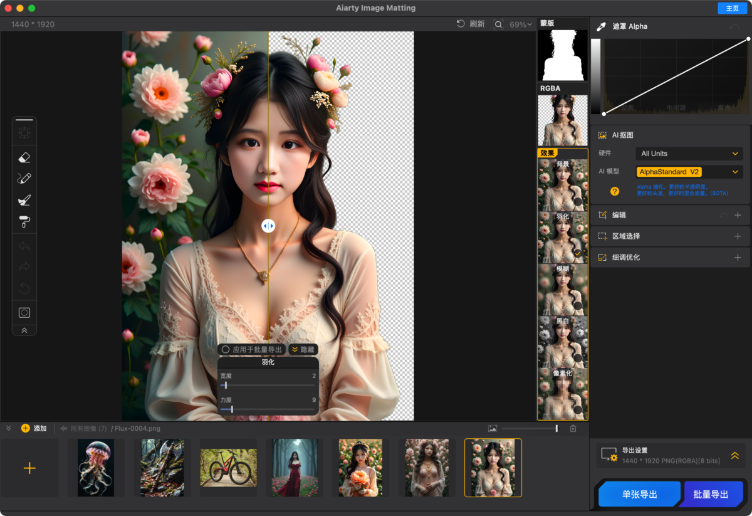Click the eyedropper icon beside 遮罩 Alpha
The width and height of the screenshot is (752, 516).
602,26
